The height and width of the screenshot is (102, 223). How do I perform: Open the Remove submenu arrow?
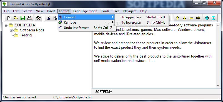click(113, 22)
